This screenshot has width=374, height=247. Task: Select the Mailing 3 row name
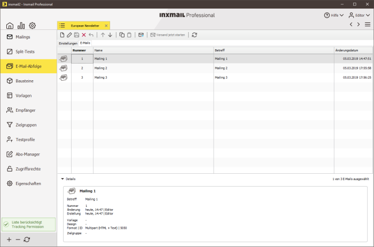coord(100,78)
